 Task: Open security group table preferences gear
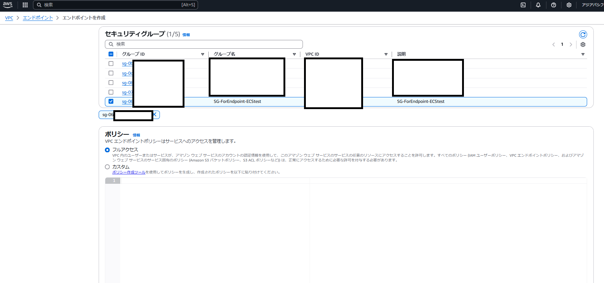pos(583,45)
